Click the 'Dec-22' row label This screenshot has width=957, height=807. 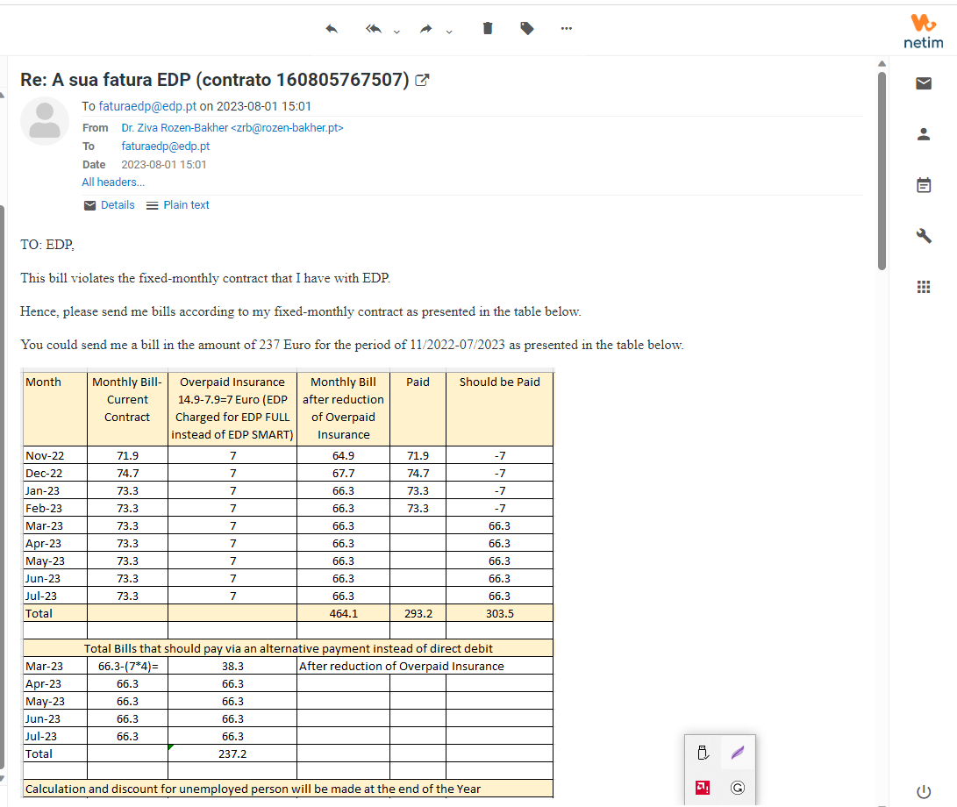coord(44,473)
